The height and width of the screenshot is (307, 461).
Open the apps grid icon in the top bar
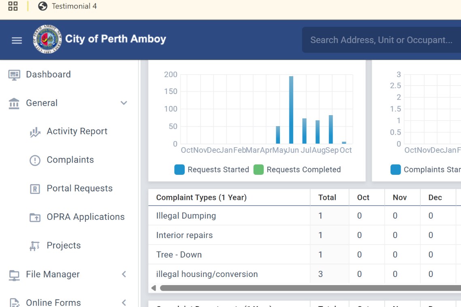[x=13, y=6]
